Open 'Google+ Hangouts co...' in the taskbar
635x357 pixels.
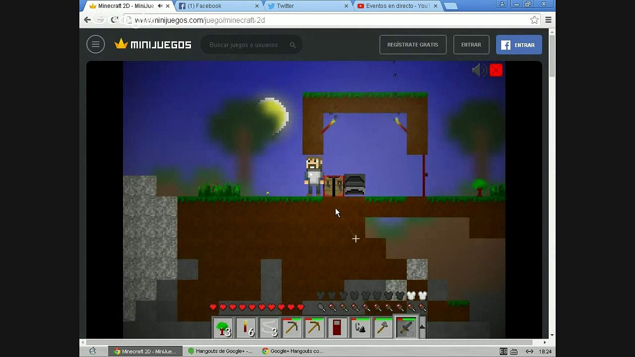coord(293,351)
